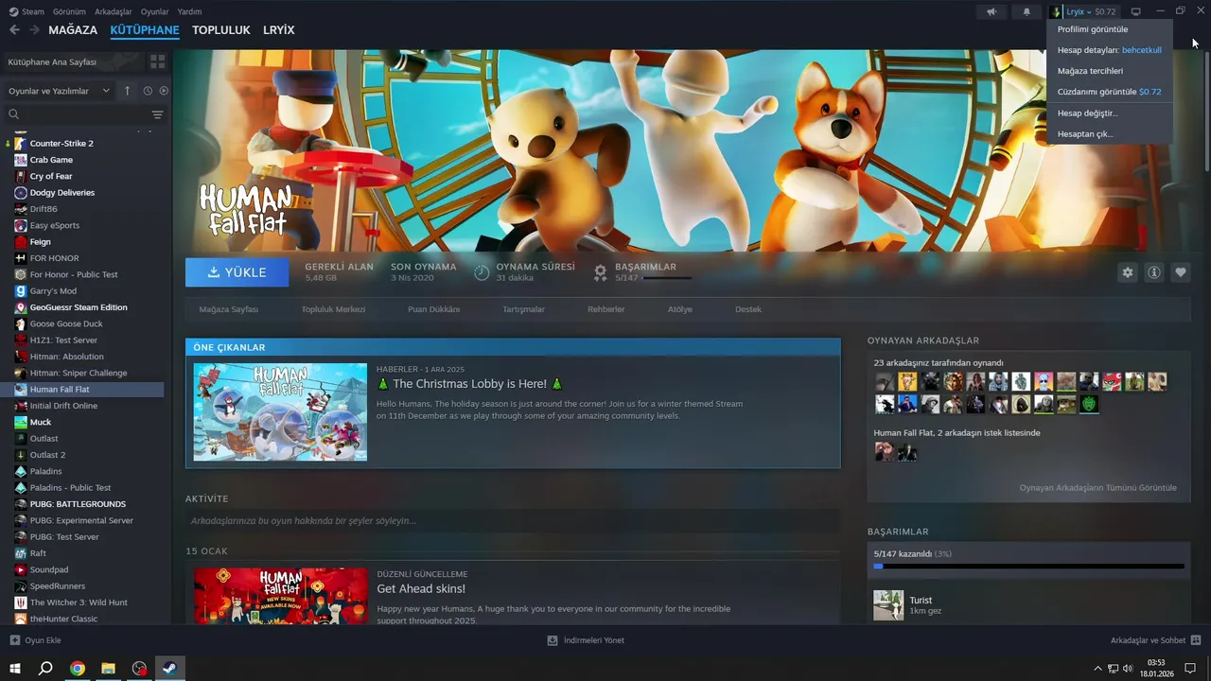This screenshot has height=681, width=1211.
Task: Open the Rehberler link
Action: pyautogui.click(x=605, y=309)
